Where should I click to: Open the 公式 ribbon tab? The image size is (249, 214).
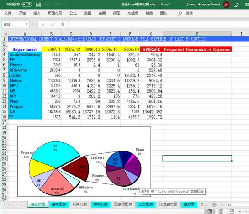tap(73, 13)
